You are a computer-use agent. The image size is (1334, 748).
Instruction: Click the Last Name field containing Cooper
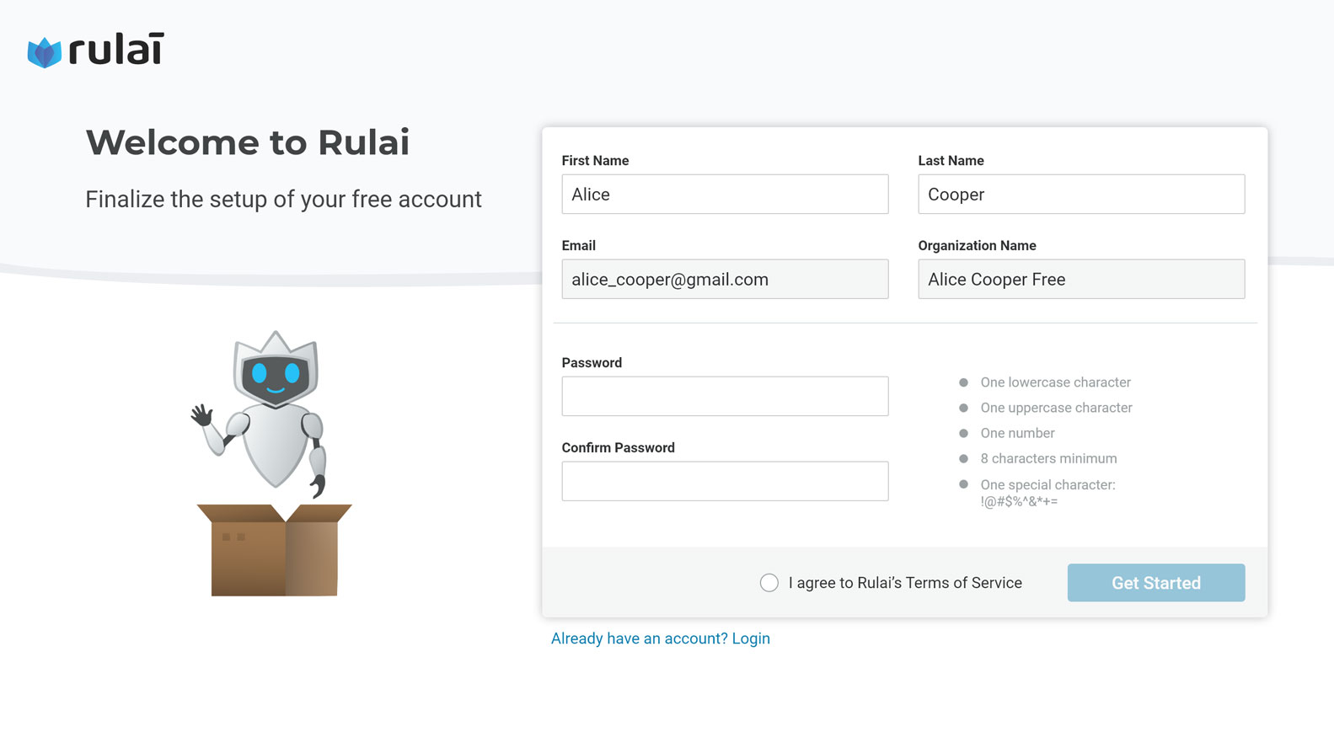click(1080, 195)
